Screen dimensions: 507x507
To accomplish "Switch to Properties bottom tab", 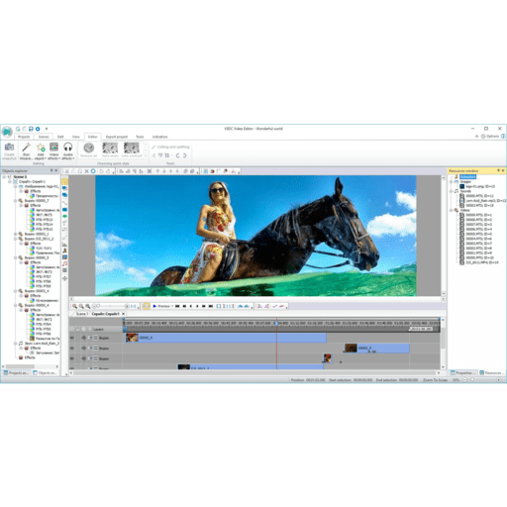I will [463, 372].
